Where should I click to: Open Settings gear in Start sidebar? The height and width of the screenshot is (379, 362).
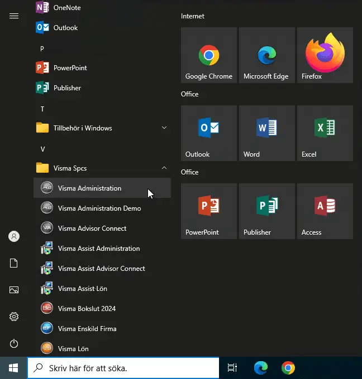(14, 317)
